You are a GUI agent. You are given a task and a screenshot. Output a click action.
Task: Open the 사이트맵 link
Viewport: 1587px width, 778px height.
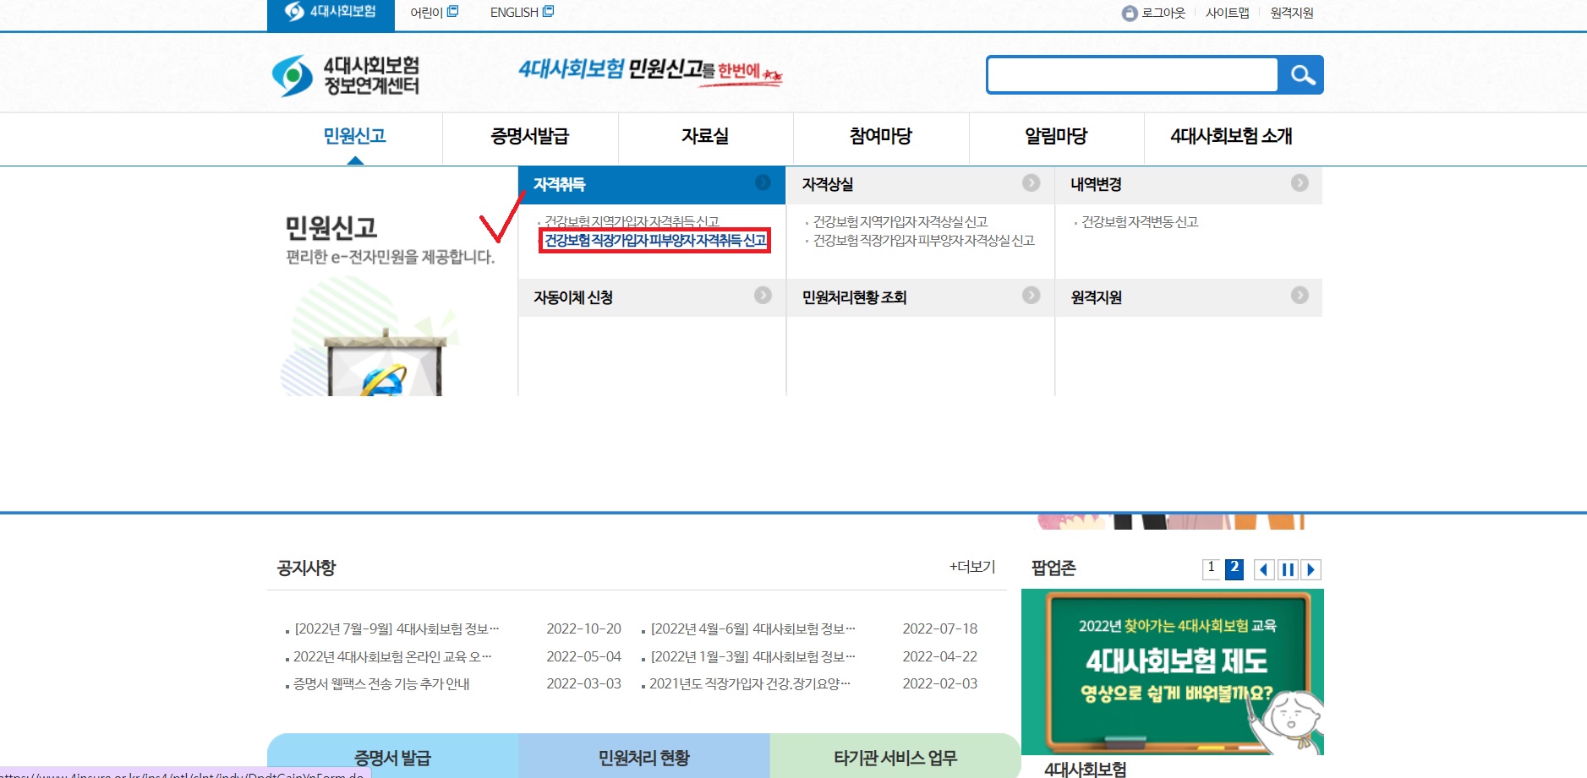click(x=1228, y=12)
